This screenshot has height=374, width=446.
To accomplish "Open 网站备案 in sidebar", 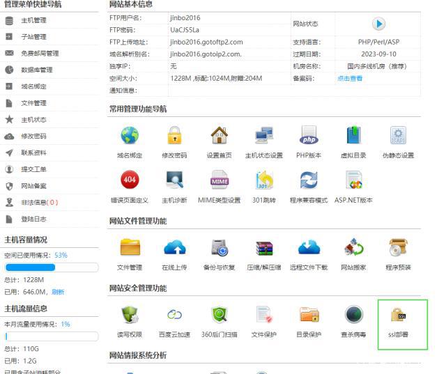I will [x=33, y=186].
